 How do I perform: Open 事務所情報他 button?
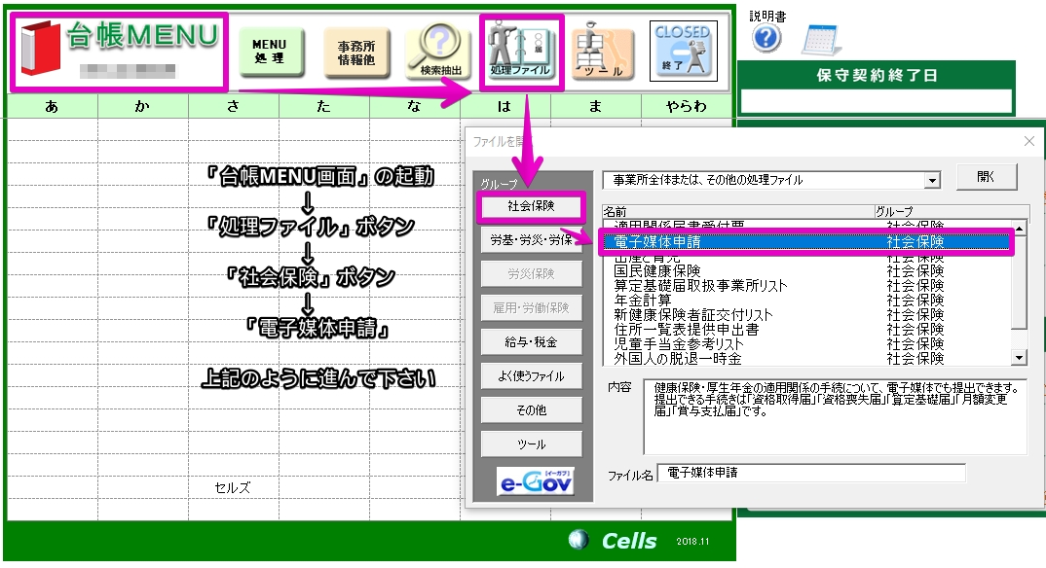coord(356,53)
